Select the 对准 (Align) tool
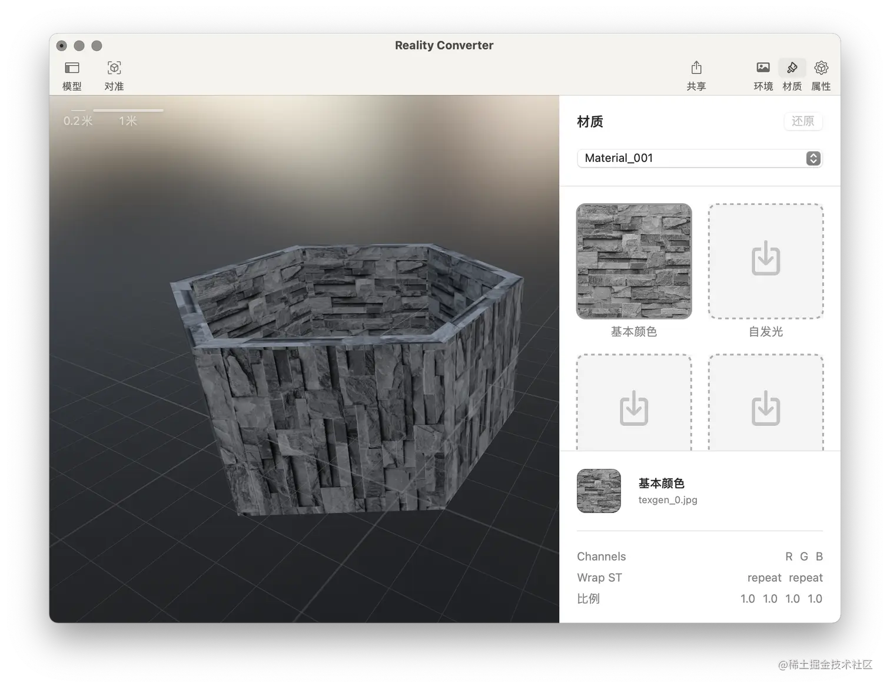 [114, 75]
